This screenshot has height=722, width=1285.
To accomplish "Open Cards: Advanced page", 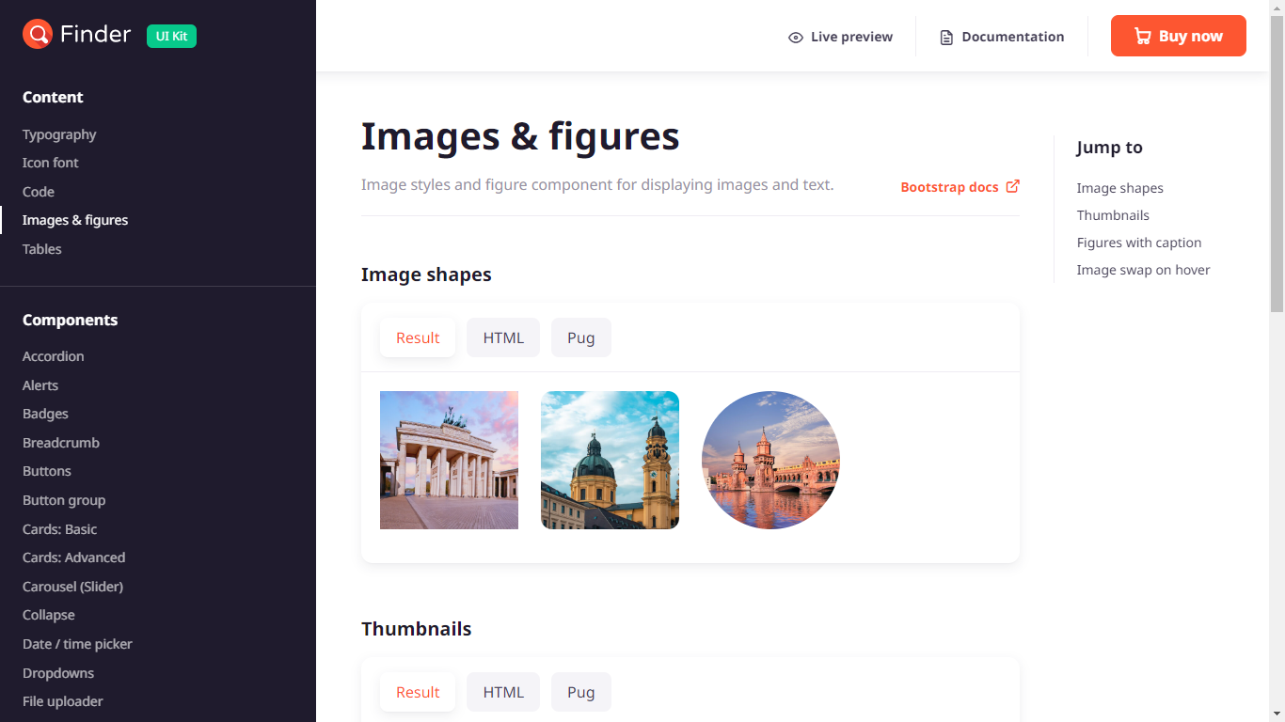I will pos(74,557).
